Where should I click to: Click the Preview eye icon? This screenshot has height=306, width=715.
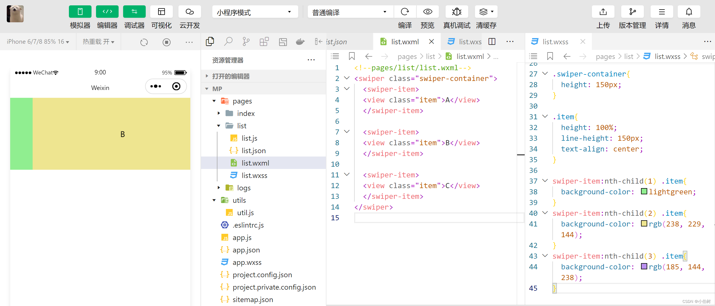(428, 12)
